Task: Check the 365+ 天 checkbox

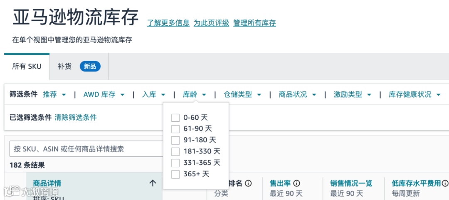Action: 175,174
